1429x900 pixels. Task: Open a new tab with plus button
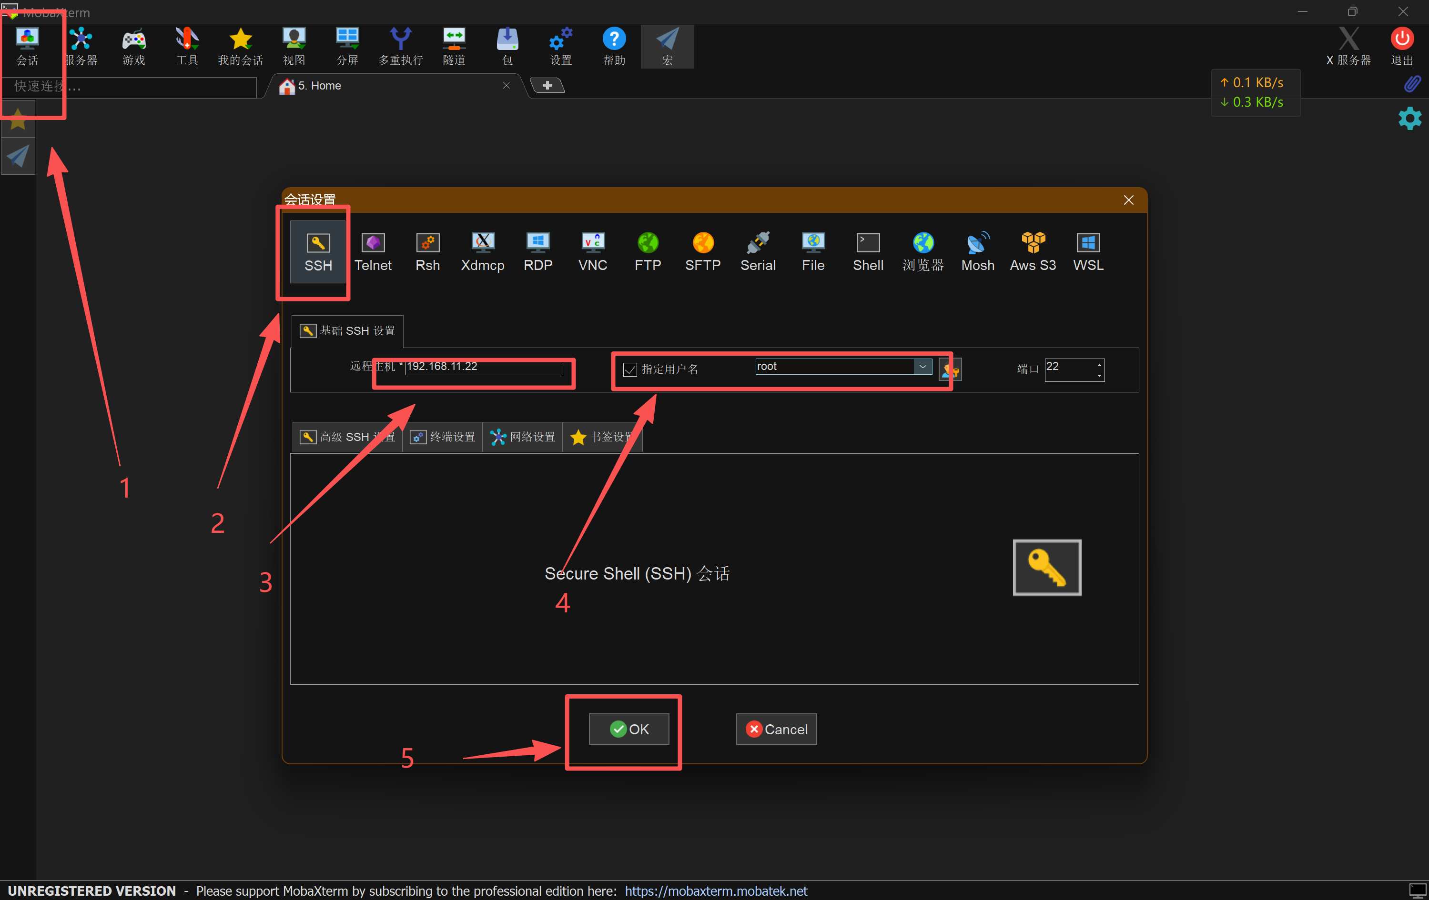(547, 85)
